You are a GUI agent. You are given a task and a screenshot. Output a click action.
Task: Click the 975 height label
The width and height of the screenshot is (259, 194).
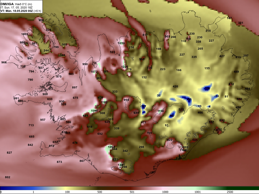pyautogui.click(x=59, y=77)
